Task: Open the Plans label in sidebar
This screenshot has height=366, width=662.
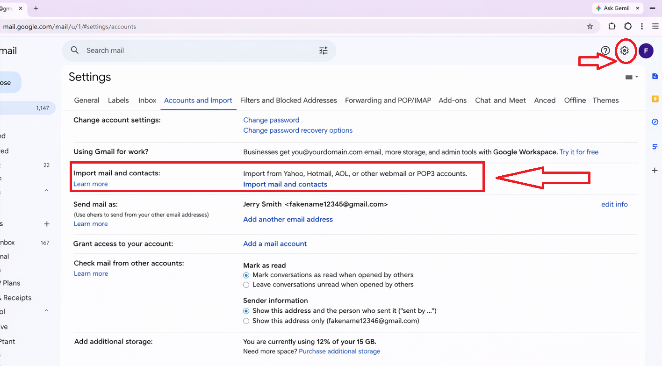Action: (11, 283)
